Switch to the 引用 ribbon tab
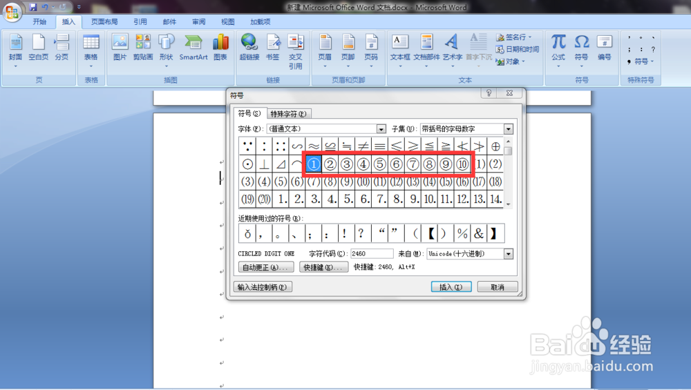Viewport: 691px width, 390px height. [x=140, y=21]
